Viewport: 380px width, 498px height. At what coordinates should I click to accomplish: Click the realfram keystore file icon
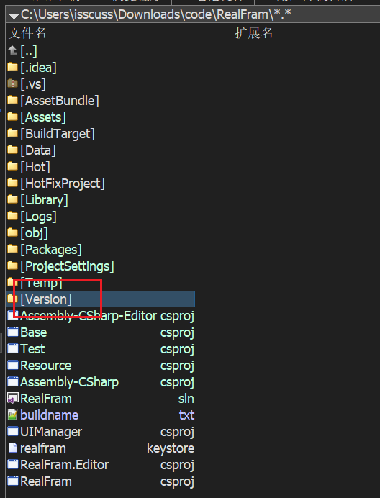click(13, 448)
